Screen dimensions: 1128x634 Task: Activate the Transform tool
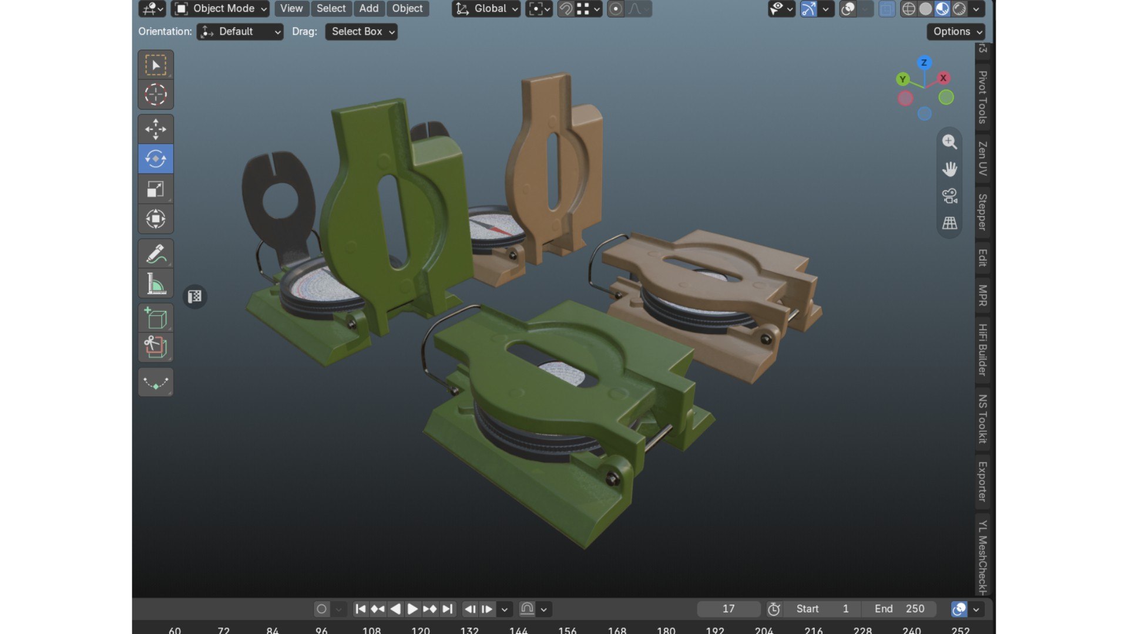pos(156,219)
